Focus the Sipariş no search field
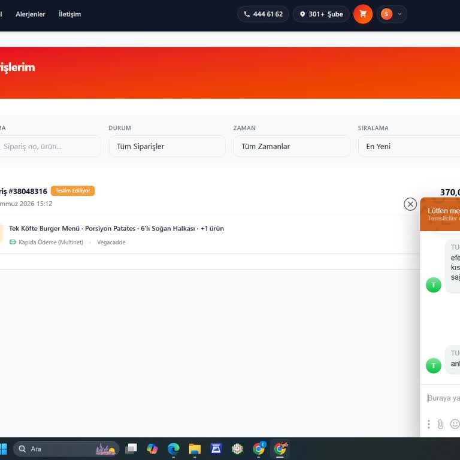This screenshot has width=460, height=460. click(50, 146)
